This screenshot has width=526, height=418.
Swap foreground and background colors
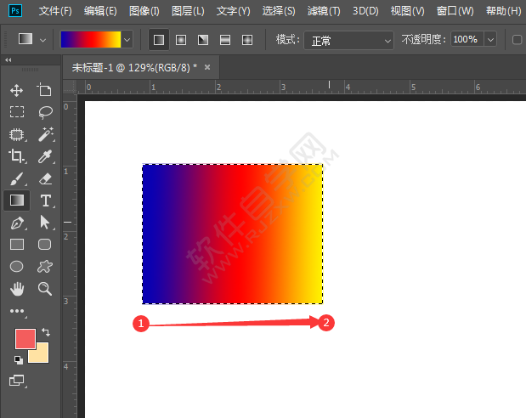[x=46, y=332]
